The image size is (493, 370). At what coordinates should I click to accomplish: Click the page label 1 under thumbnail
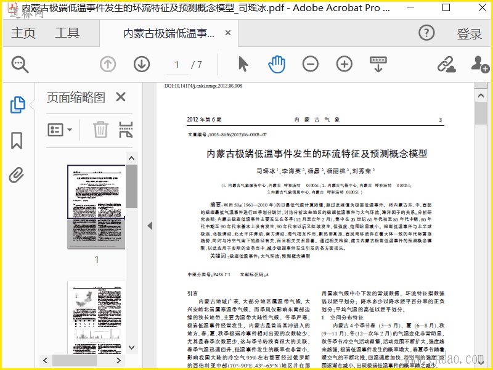(x=97, y=259)
